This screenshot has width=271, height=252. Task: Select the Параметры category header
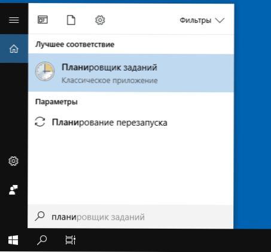coord(56,102)
